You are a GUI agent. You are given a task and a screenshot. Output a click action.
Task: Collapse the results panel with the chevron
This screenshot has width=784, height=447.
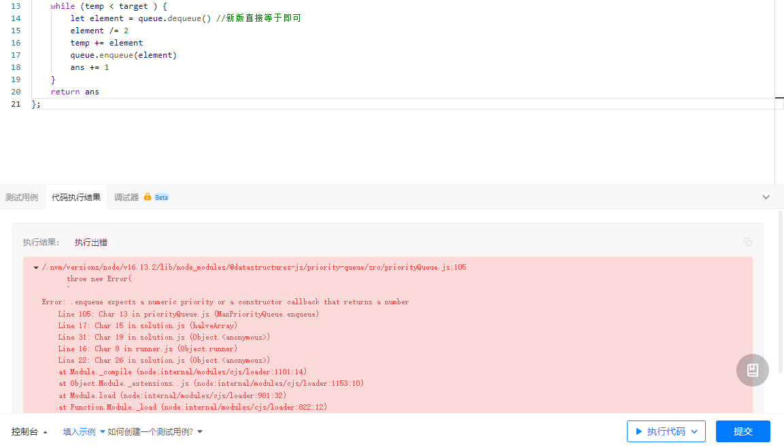point(766,197)
